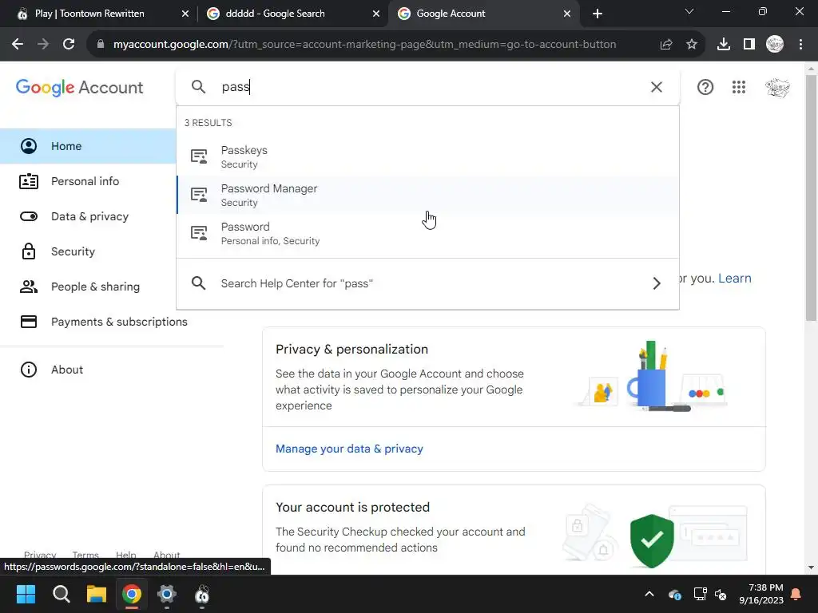This screenshot has width=818, height=613.
Task: Go to Home in the sidebar
Action: tap(88, 146)
